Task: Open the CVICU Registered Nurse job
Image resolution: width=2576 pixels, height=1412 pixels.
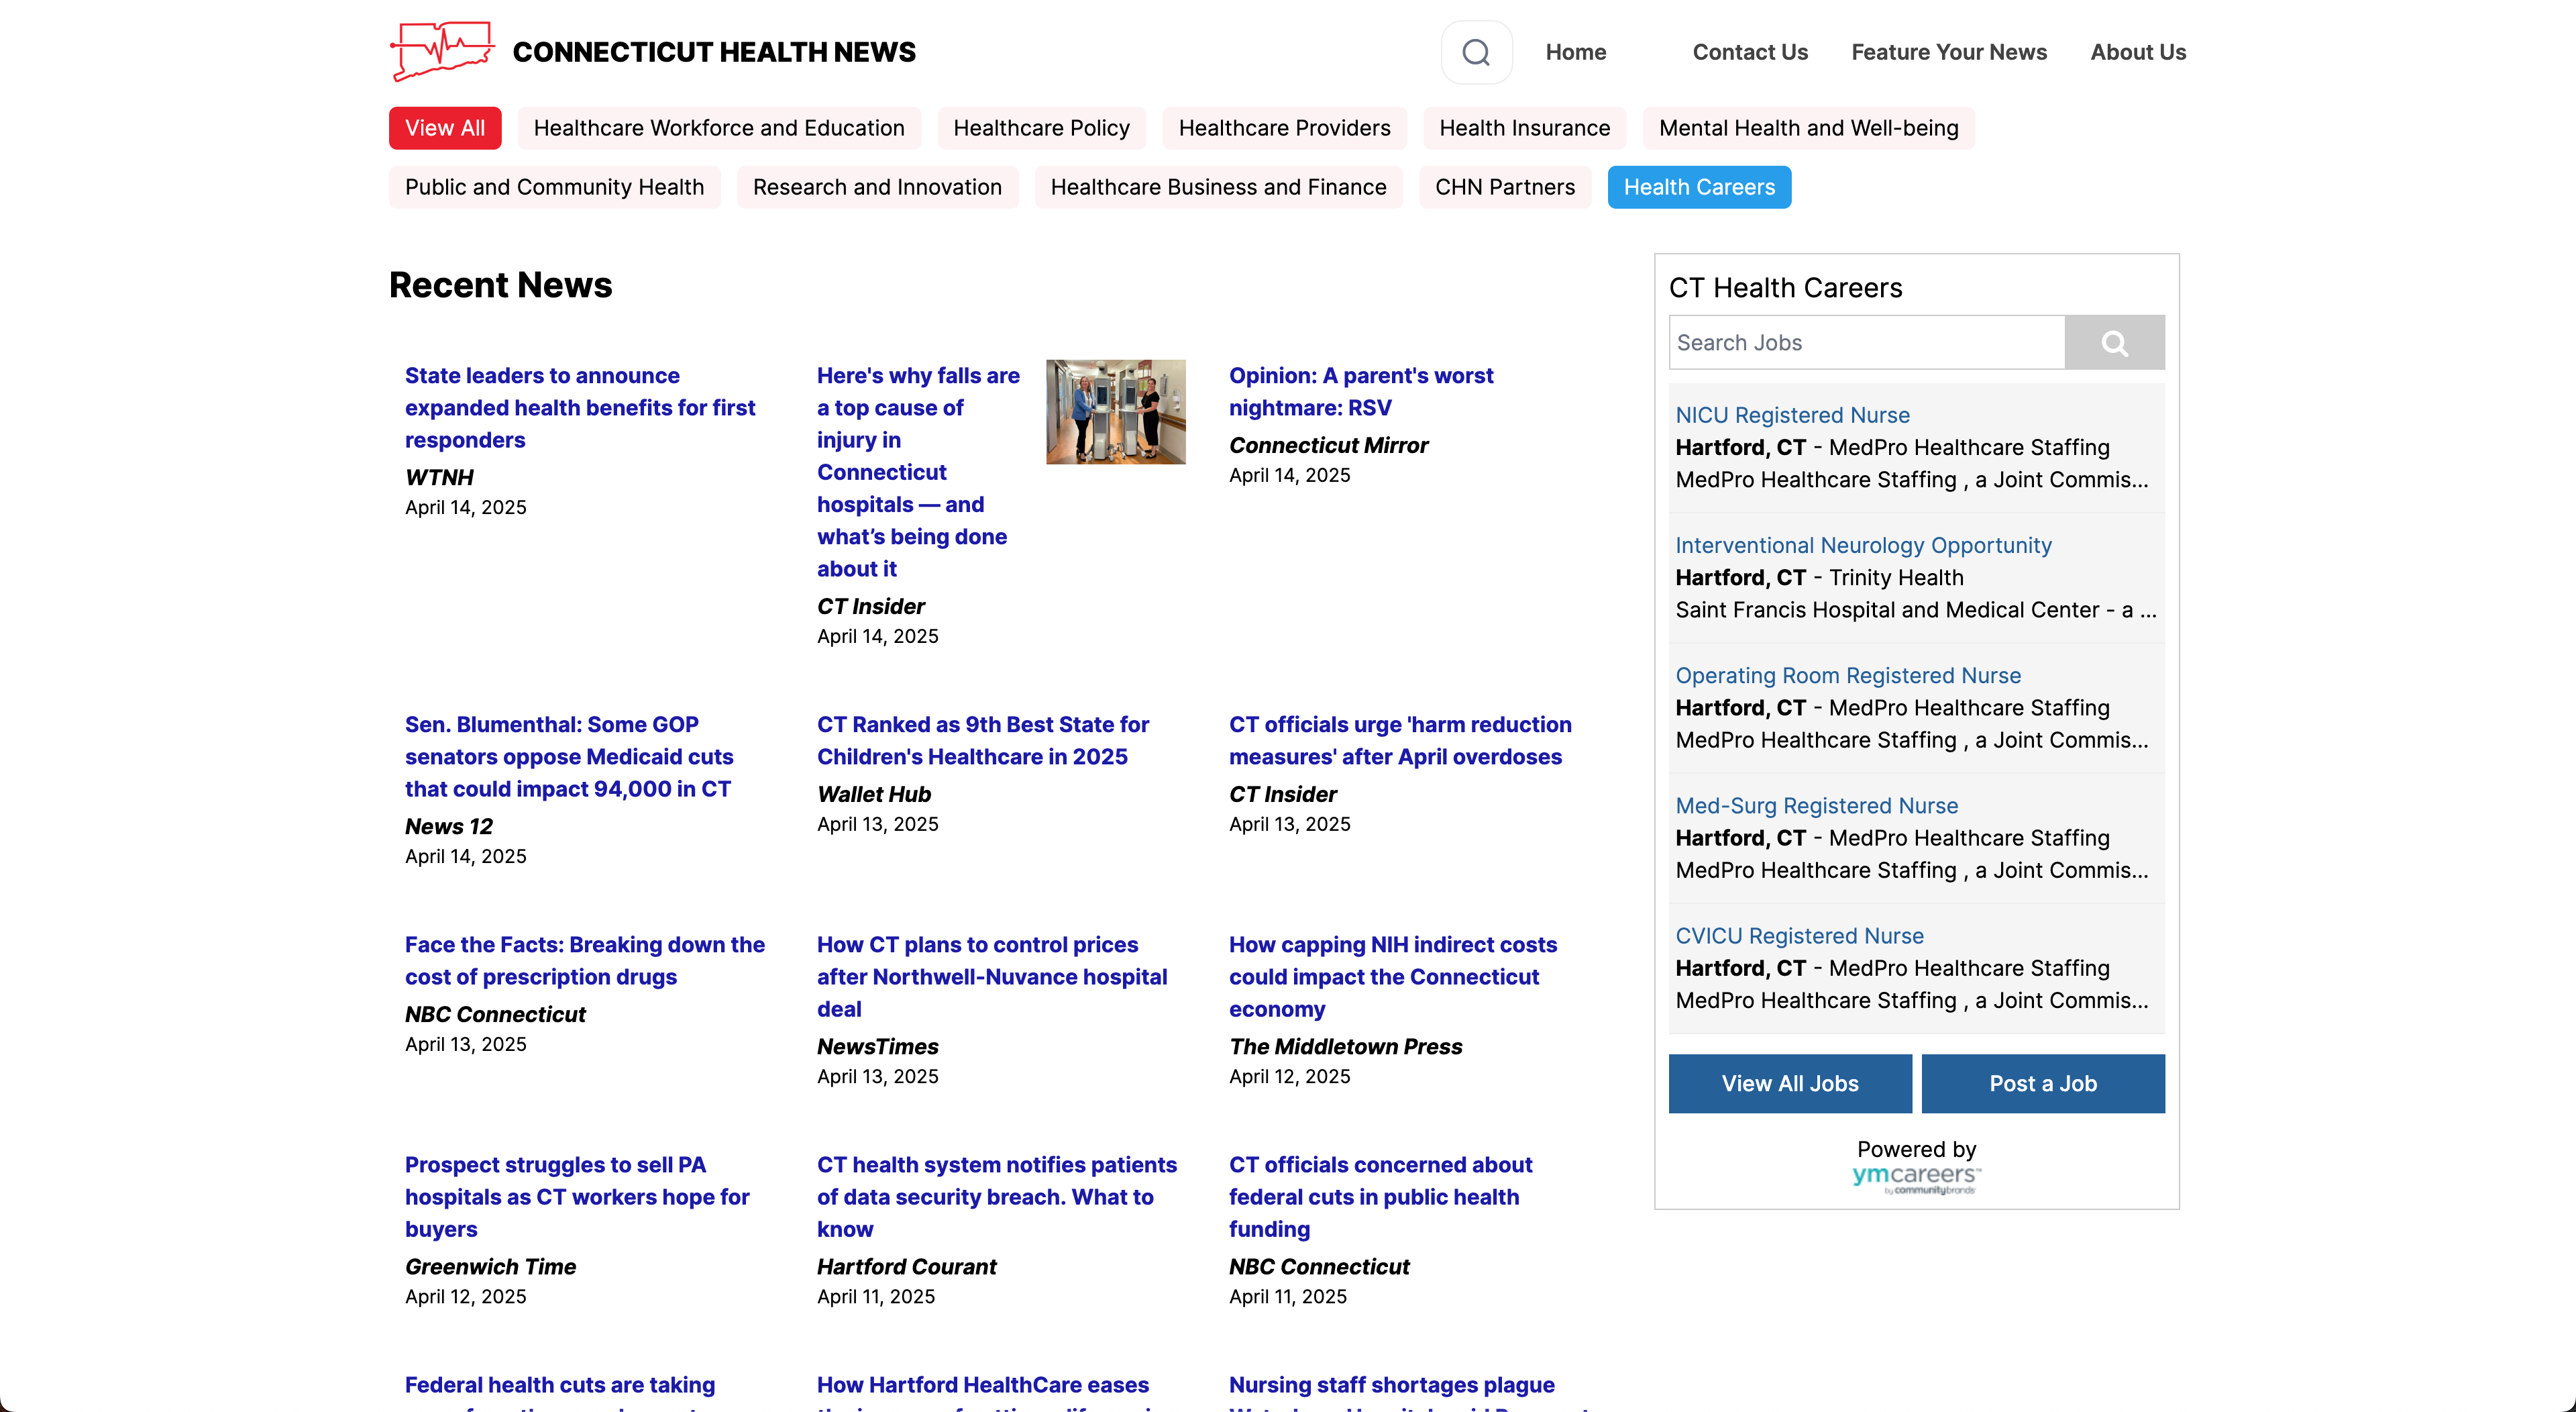Action: (x=1799, y=936)
